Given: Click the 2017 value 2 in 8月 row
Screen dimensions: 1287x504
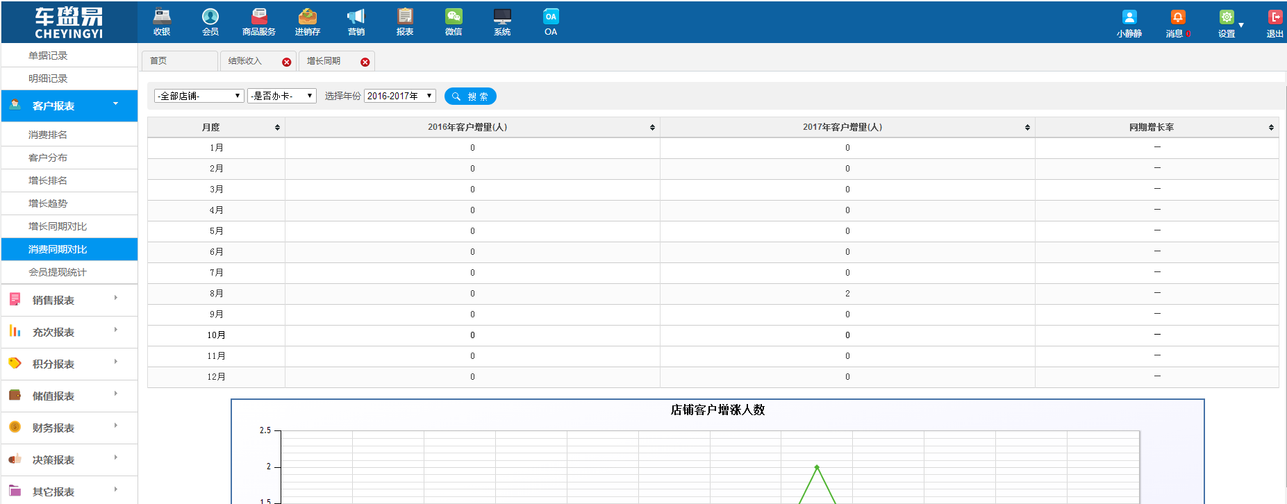Looking at the screenshot, I should [847, 294].
